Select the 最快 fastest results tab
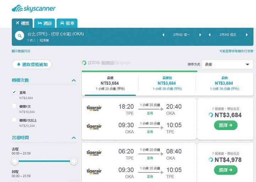 point(224,84)
